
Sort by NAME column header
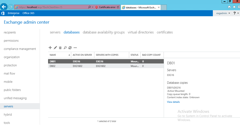click(60, 55)
